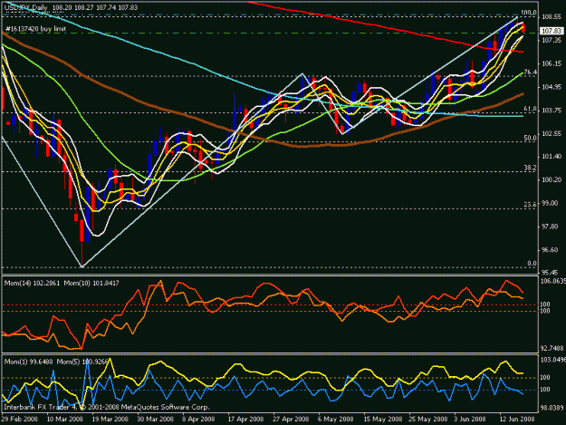Viewport: 566px width, 425px height.
Task: Click the 95.45 price axis label
Action: coord(551,273)
